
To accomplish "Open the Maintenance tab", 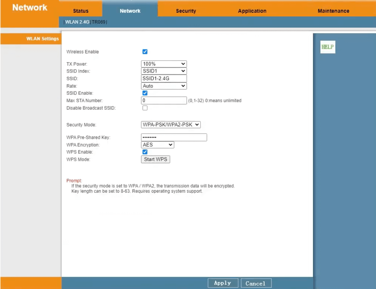I will coord(333,11).
